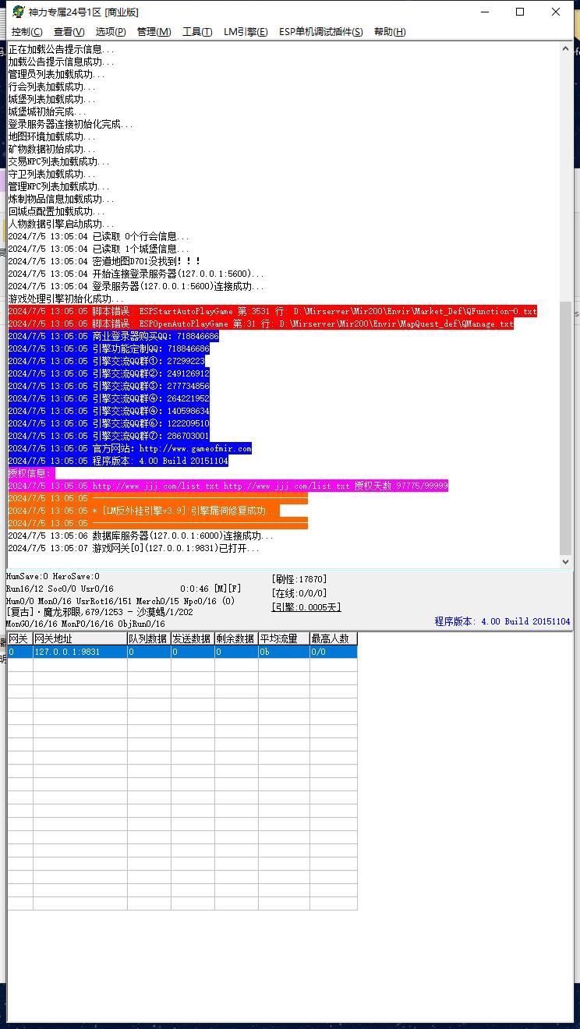This screenshot has height=1029, width=580.
Task: Click the MonG0/16/16 MonP0/16/16 status line
Action: 85,624
